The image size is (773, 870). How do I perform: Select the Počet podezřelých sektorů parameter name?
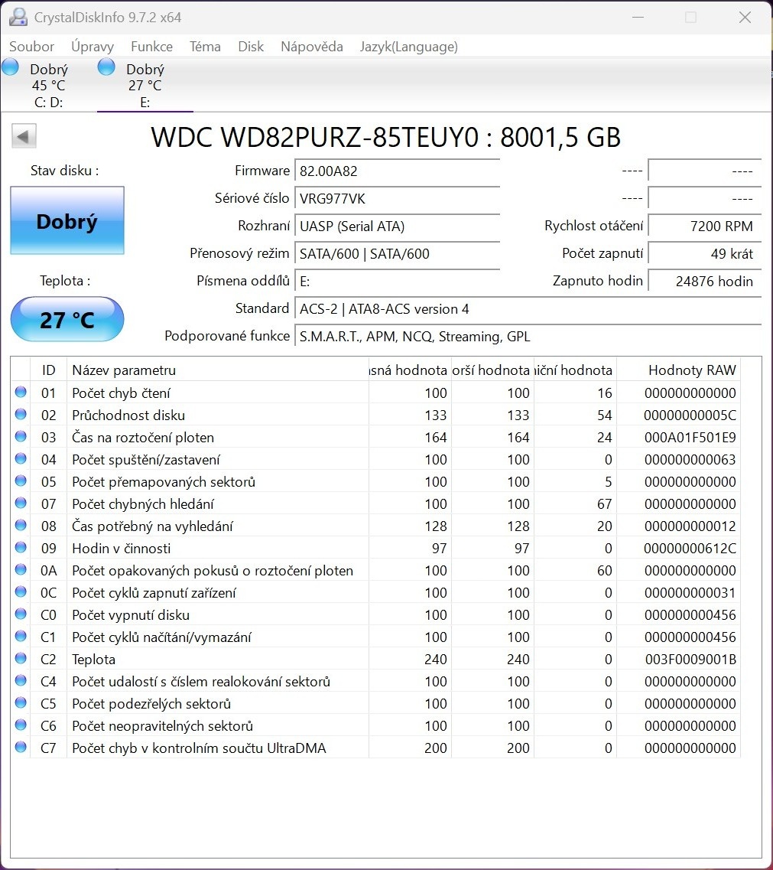(151, 703)
